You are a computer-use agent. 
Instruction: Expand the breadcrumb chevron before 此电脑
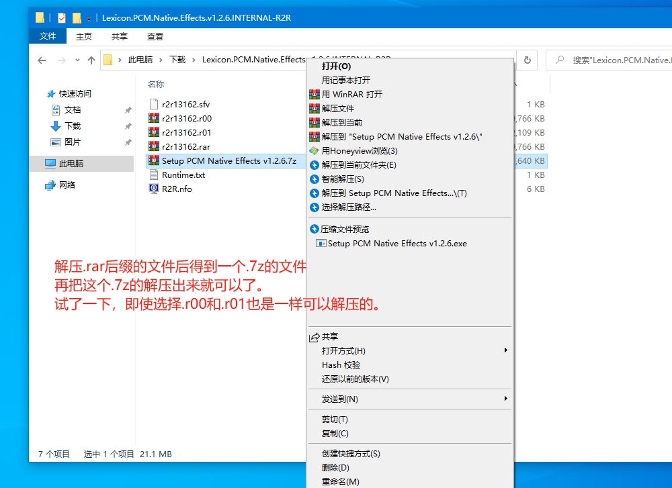[120, 60]
